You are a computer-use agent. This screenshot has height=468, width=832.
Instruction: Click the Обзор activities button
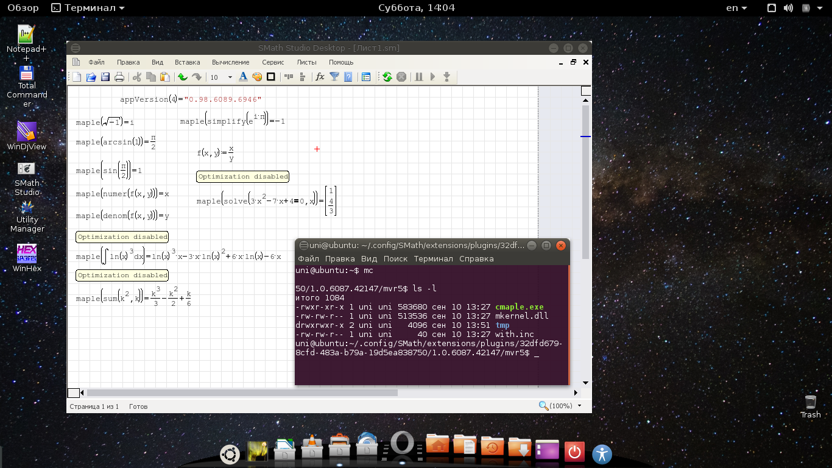pos(23,8)
